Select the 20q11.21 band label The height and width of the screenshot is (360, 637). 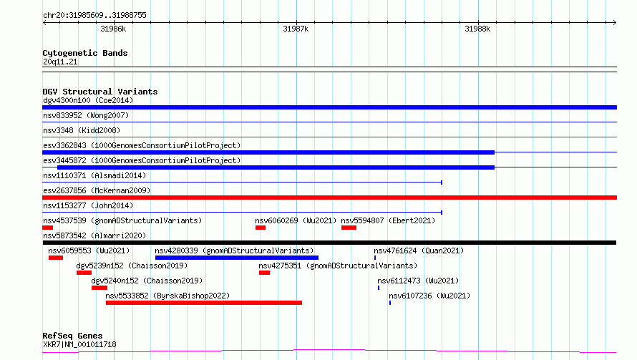pos(60,62)
